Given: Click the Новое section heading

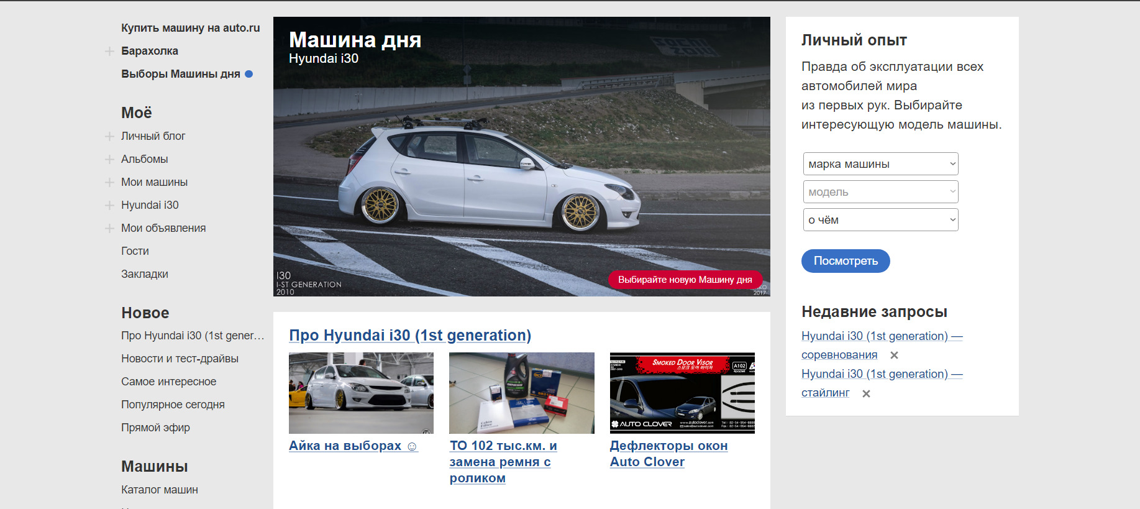Looking at the screenshot, I should click(145, 313).
